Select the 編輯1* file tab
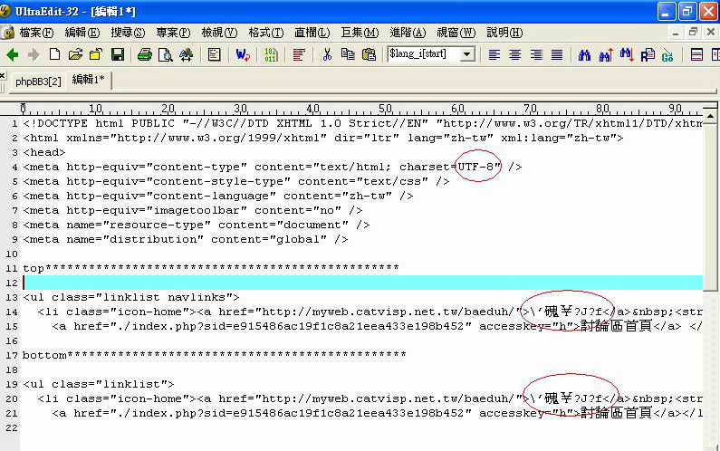The image size is (720, 451). [88, 80]
